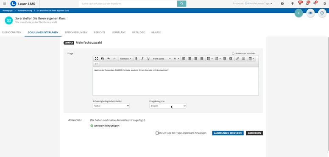Switch to the Eigenschaften tab

click(12, 32)
